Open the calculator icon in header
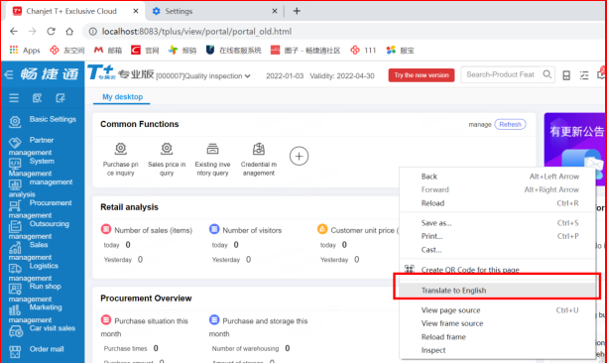Screen dimensions: 607x363 coord(566,75)
